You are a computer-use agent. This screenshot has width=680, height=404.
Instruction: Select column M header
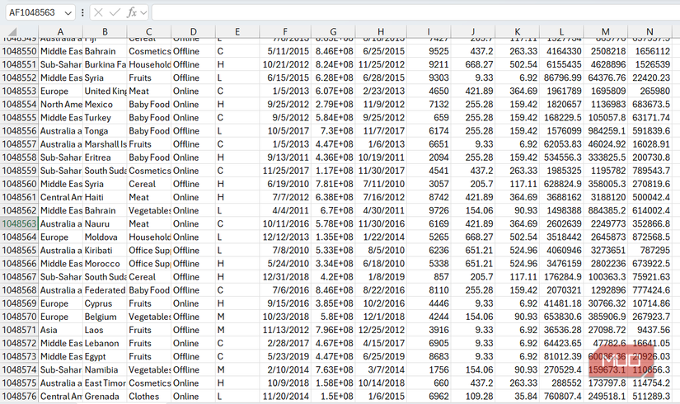tap(606, 32)
